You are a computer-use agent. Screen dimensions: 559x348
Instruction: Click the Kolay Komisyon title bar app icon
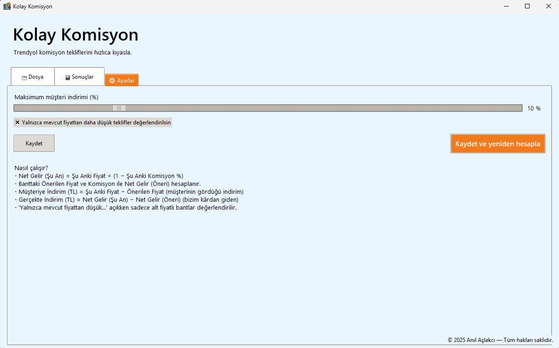click(x=7, y=6)
